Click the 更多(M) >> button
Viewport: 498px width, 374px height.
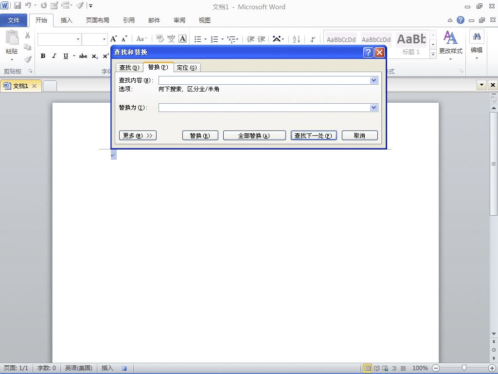(138, 135)
